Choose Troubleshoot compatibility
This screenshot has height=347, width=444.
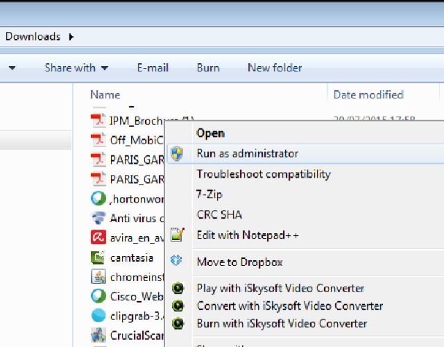tap(264, 174)
